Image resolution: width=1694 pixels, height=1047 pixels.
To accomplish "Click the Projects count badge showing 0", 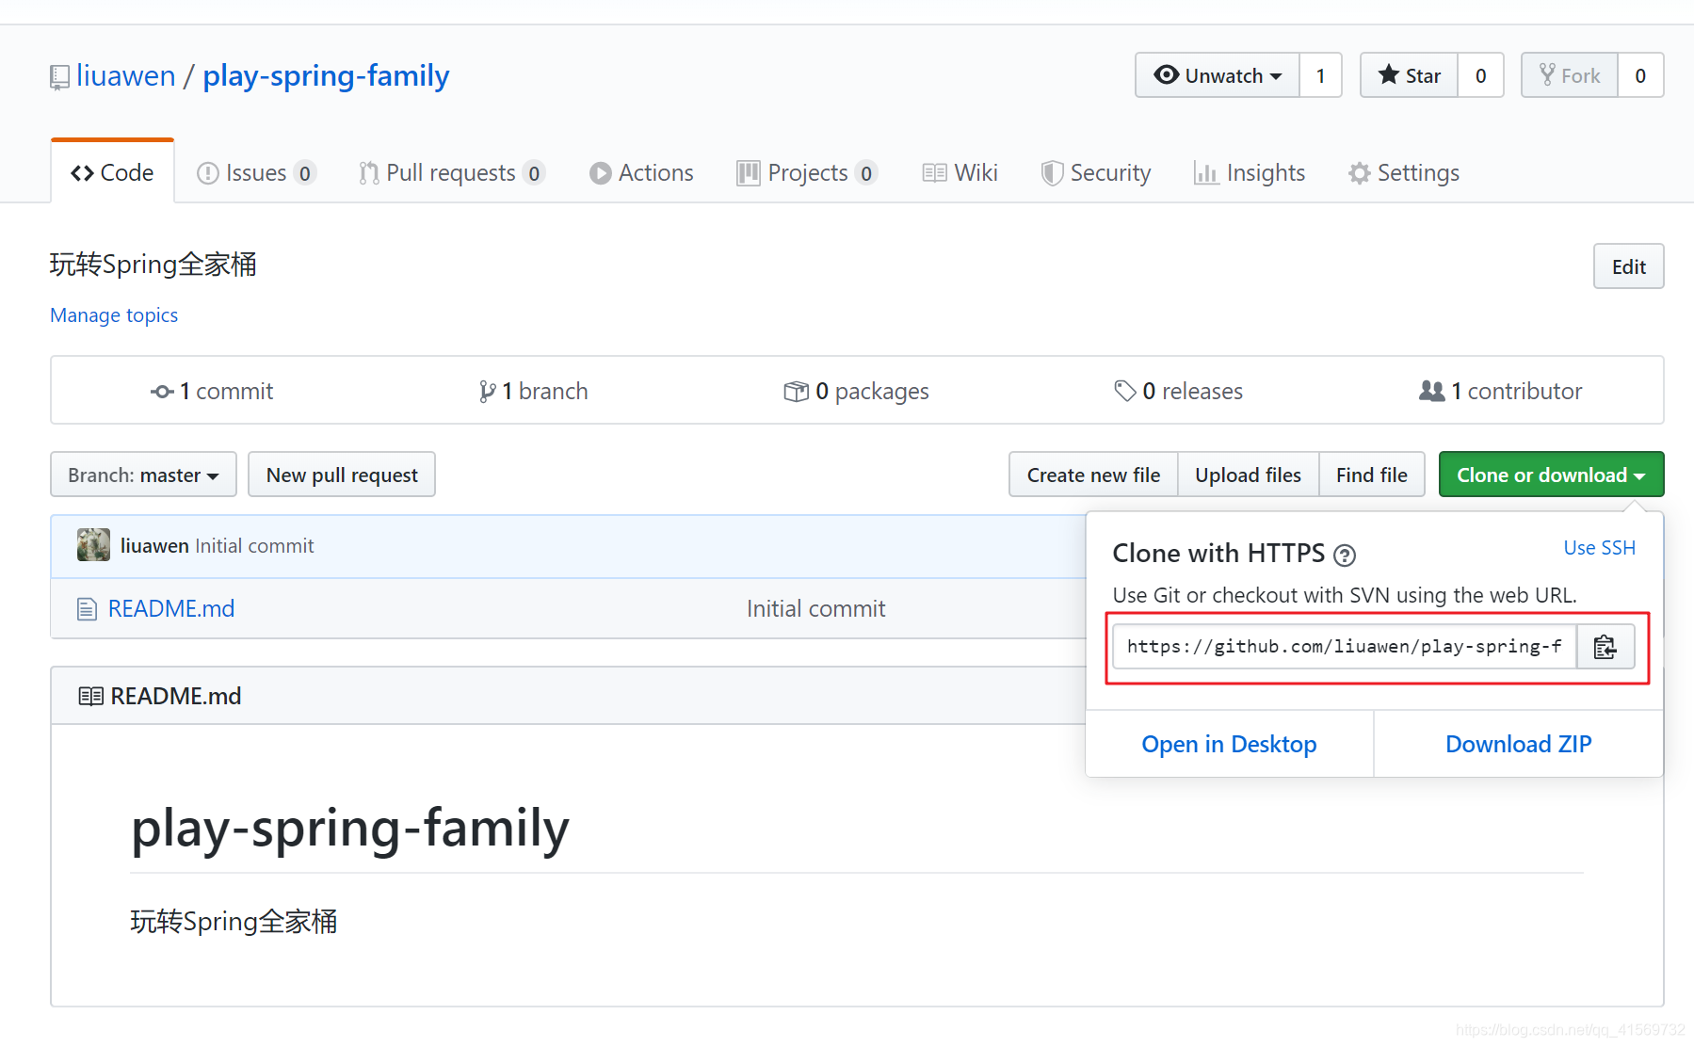I will click(x=866, y=173).
